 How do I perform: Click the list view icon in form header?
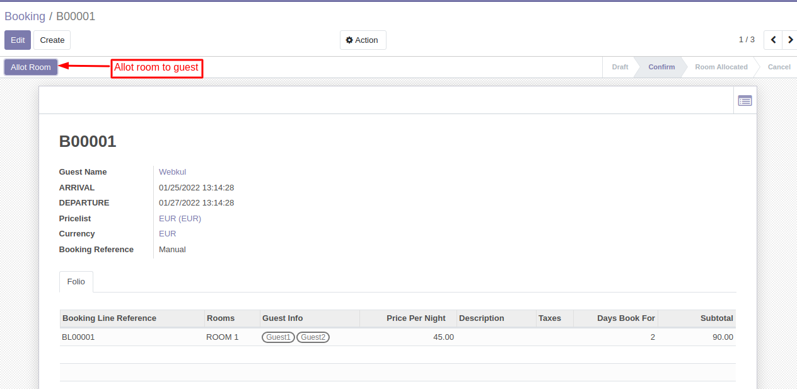pyautogui.click(x=745, y=101)
